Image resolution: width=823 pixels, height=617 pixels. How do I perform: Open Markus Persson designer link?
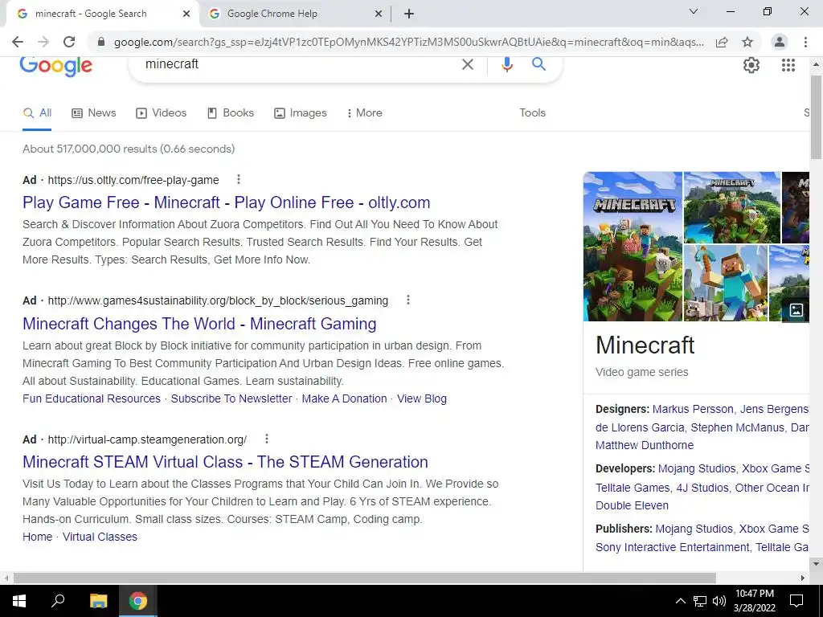[x=693, y=409]
